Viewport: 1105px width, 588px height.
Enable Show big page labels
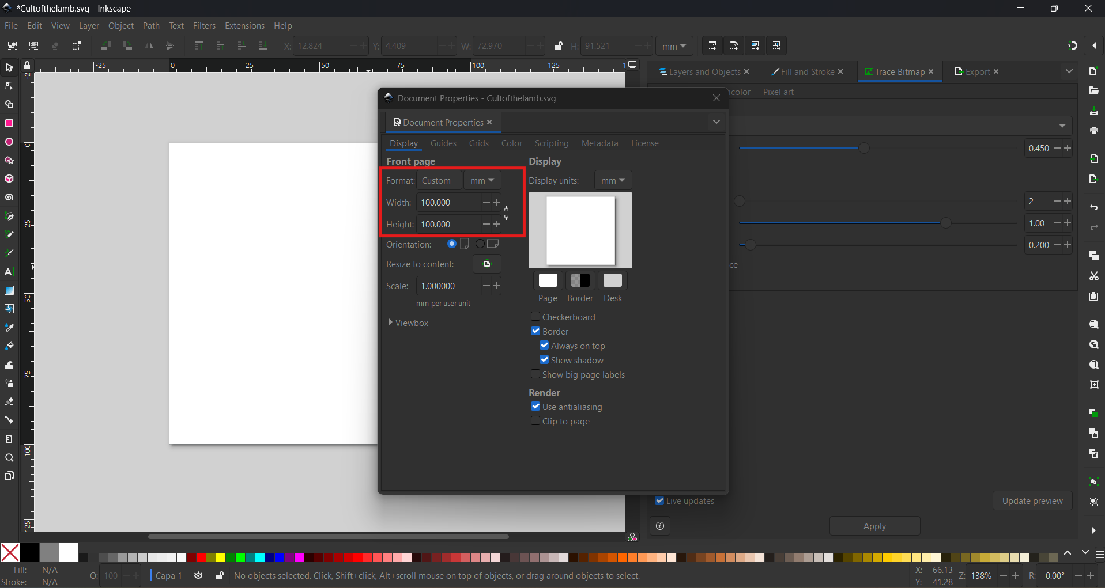(535, 374)
